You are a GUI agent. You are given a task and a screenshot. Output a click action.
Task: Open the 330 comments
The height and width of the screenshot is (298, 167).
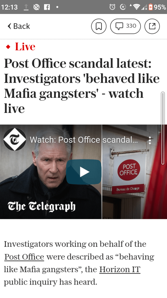(x=125, y=26)
